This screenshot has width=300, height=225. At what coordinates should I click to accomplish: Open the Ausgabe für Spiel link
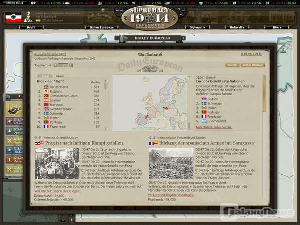click(x=50, y=54)
